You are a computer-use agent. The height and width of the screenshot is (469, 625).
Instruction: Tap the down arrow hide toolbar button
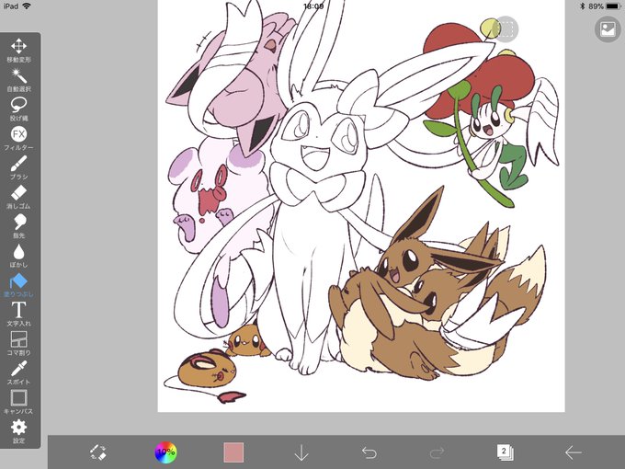click(x=301, y=452)
